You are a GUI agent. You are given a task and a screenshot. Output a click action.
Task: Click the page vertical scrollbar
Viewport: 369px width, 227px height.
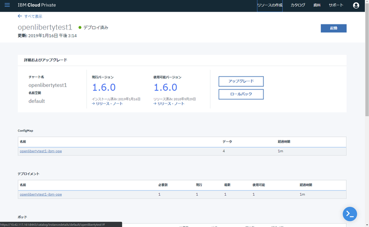(367, 59)
